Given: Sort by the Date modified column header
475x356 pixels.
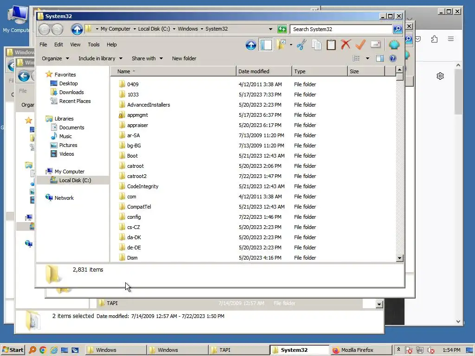Looking at the screenshot, I should [264, 71].
